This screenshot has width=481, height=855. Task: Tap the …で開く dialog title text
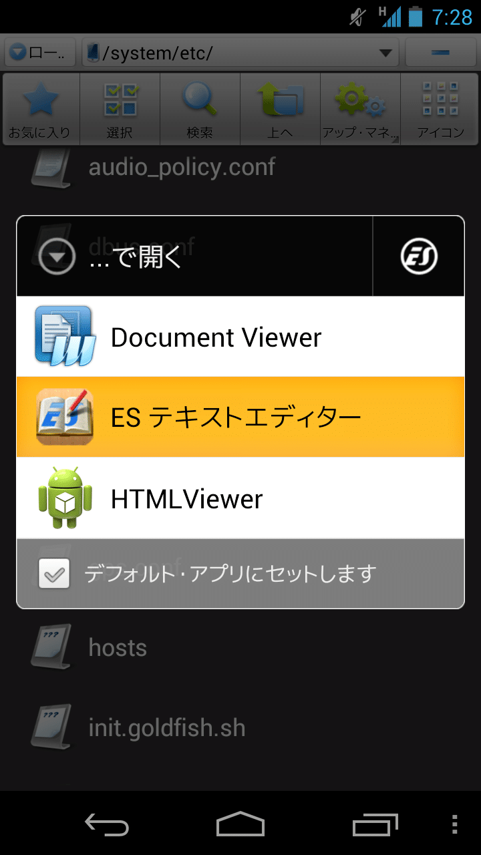[x=136, y=258]
